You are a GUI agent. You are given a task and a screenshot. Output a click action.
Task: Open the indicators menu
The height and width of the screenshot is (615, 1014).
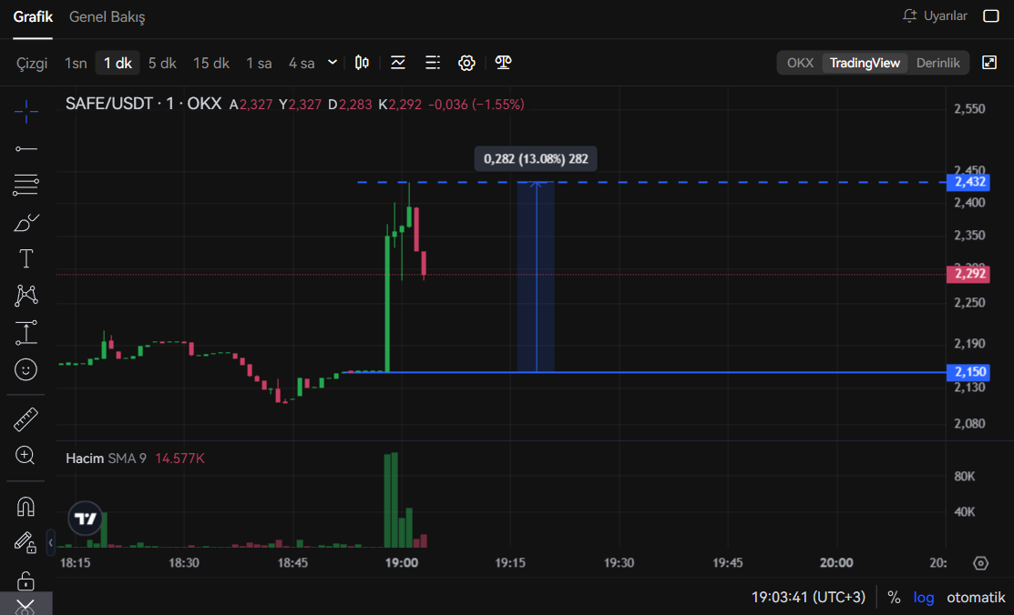398,63
